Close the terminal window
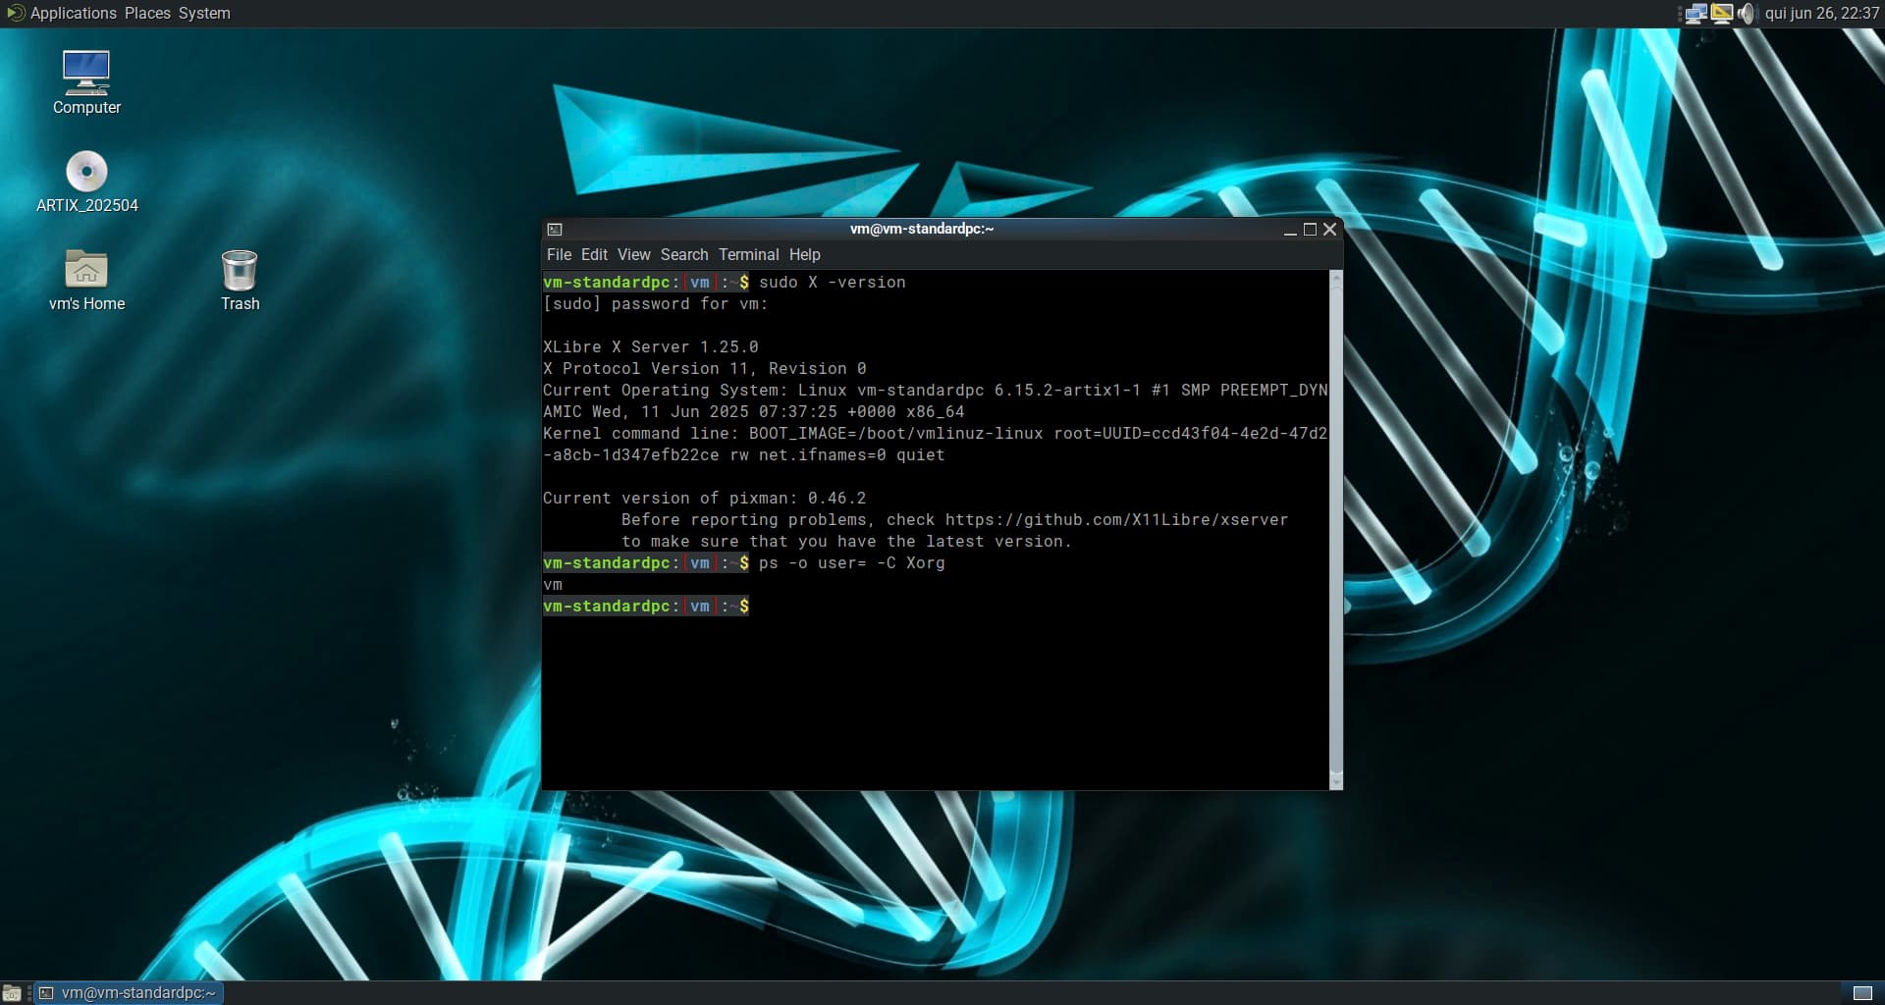 click(1329, 230)
